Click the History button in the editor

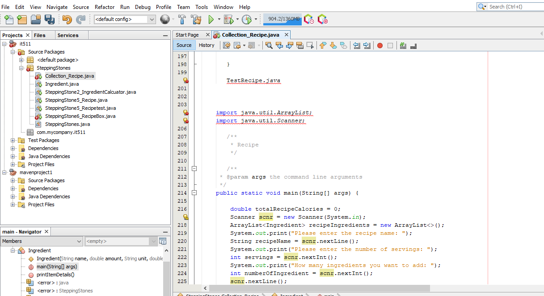(x=207, y=45)
